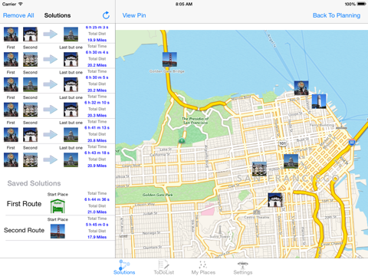This screenshot has width=368, height=276.
Task: Click the View Pin button
Action: pos(134,15)
